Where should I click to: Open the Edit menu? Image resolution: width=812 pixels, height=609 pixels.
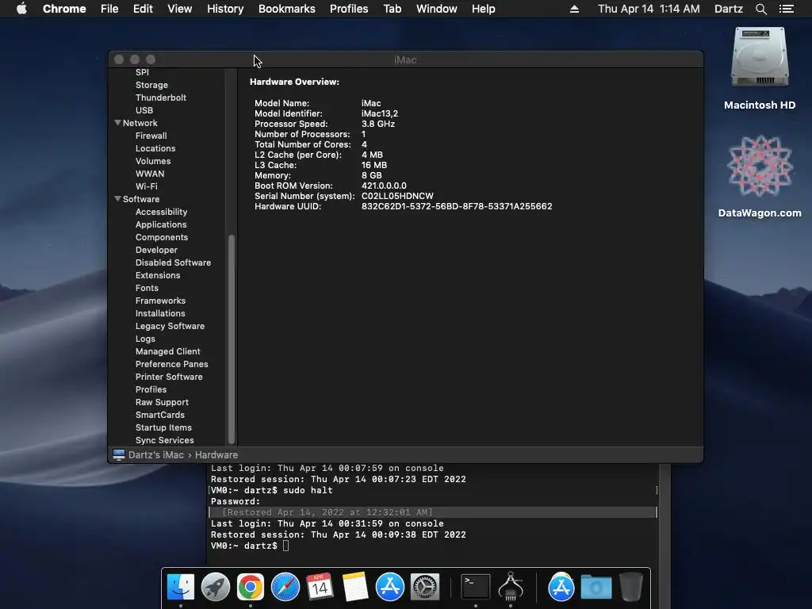tap(143, 9)
